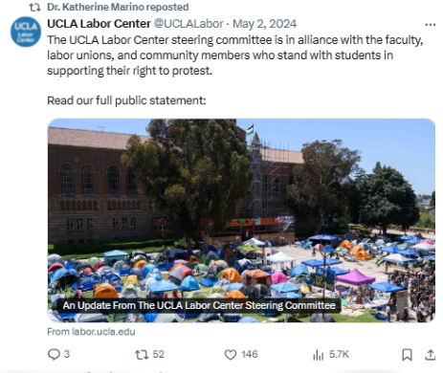Open the view analytics bar chart icon

coord(318,355)
